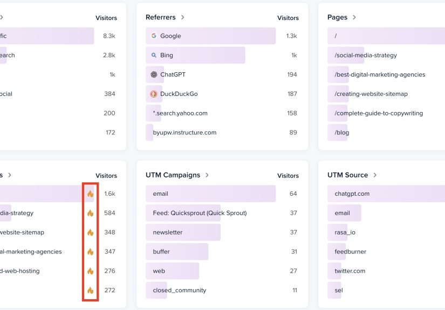Expand the Pages panel chevron
Viewport: 445px width, 310px height.
(x=354, y=17)
